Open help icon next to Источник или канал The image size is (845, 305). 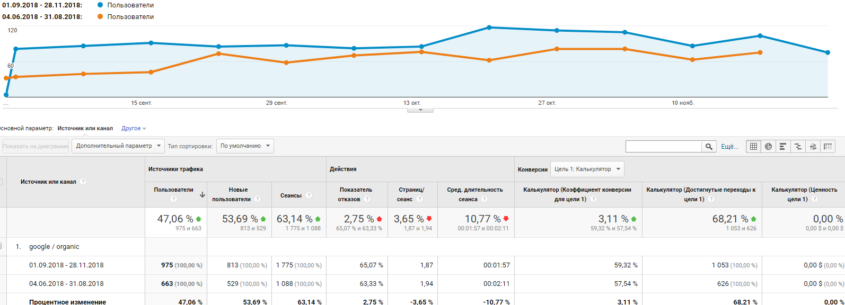click(x=83, y=182)
